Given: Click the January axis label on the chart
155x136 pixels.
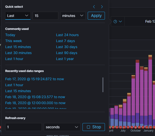Looking at the screenshot, I should [x=148, y=131].
